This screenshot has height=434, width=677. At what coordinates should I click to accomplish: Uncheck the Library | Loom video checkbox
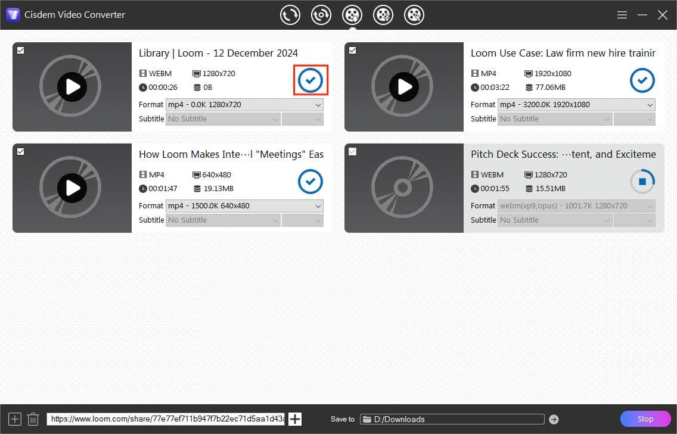(20, 51)
